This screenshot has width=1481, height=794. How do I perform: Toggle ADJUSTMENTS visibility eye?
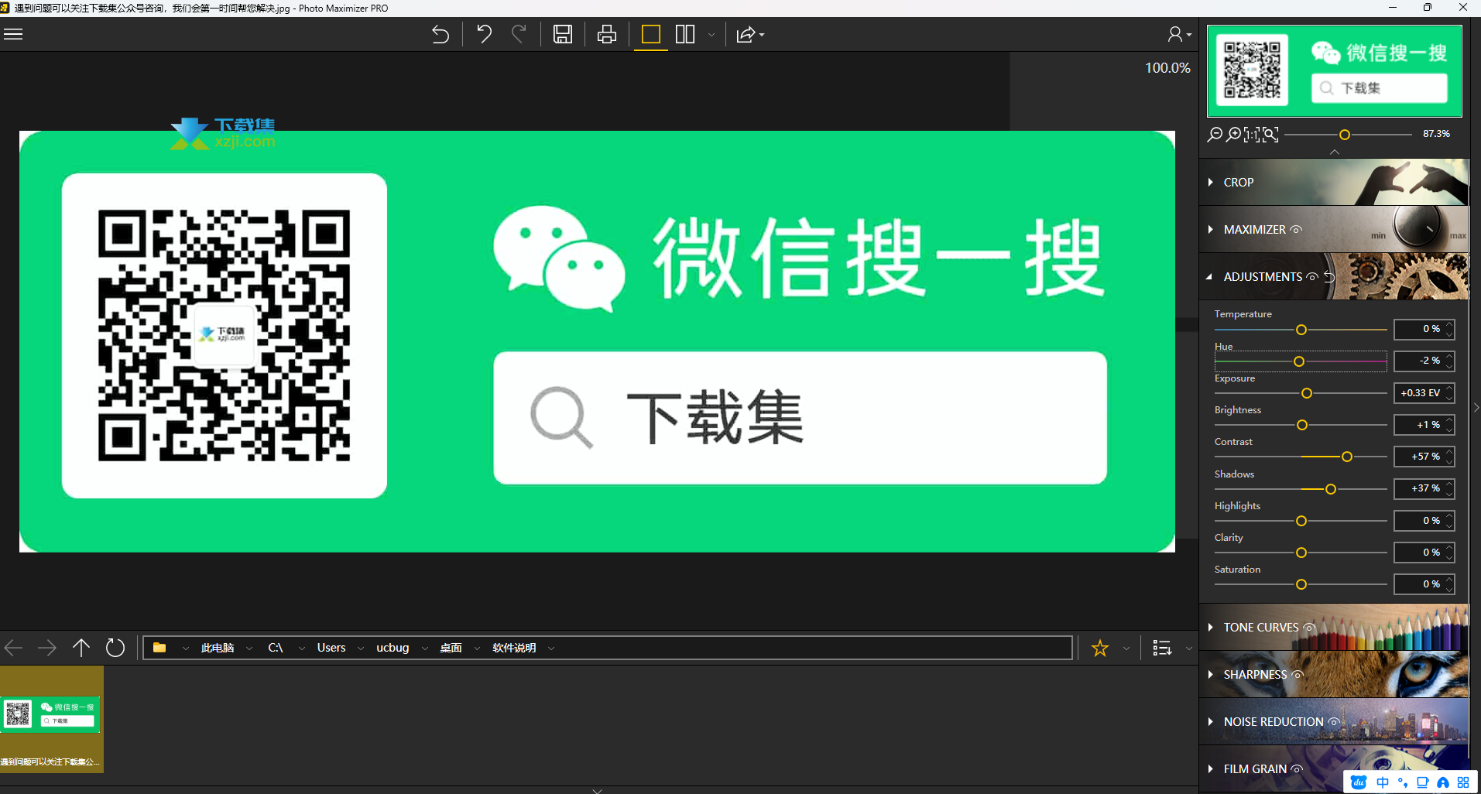(1312, 276)
